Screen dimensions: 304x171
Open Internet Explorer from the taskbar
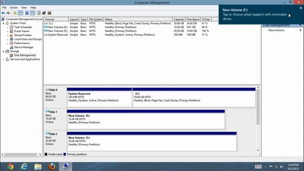coord(24,167)
